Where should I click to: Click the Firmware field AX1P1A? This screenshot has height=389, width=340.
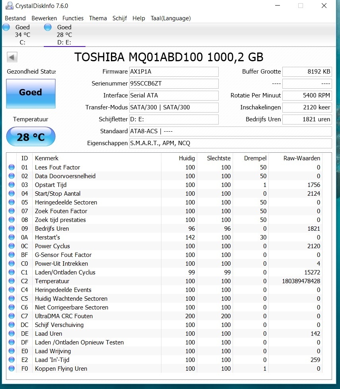coord(174,72)
